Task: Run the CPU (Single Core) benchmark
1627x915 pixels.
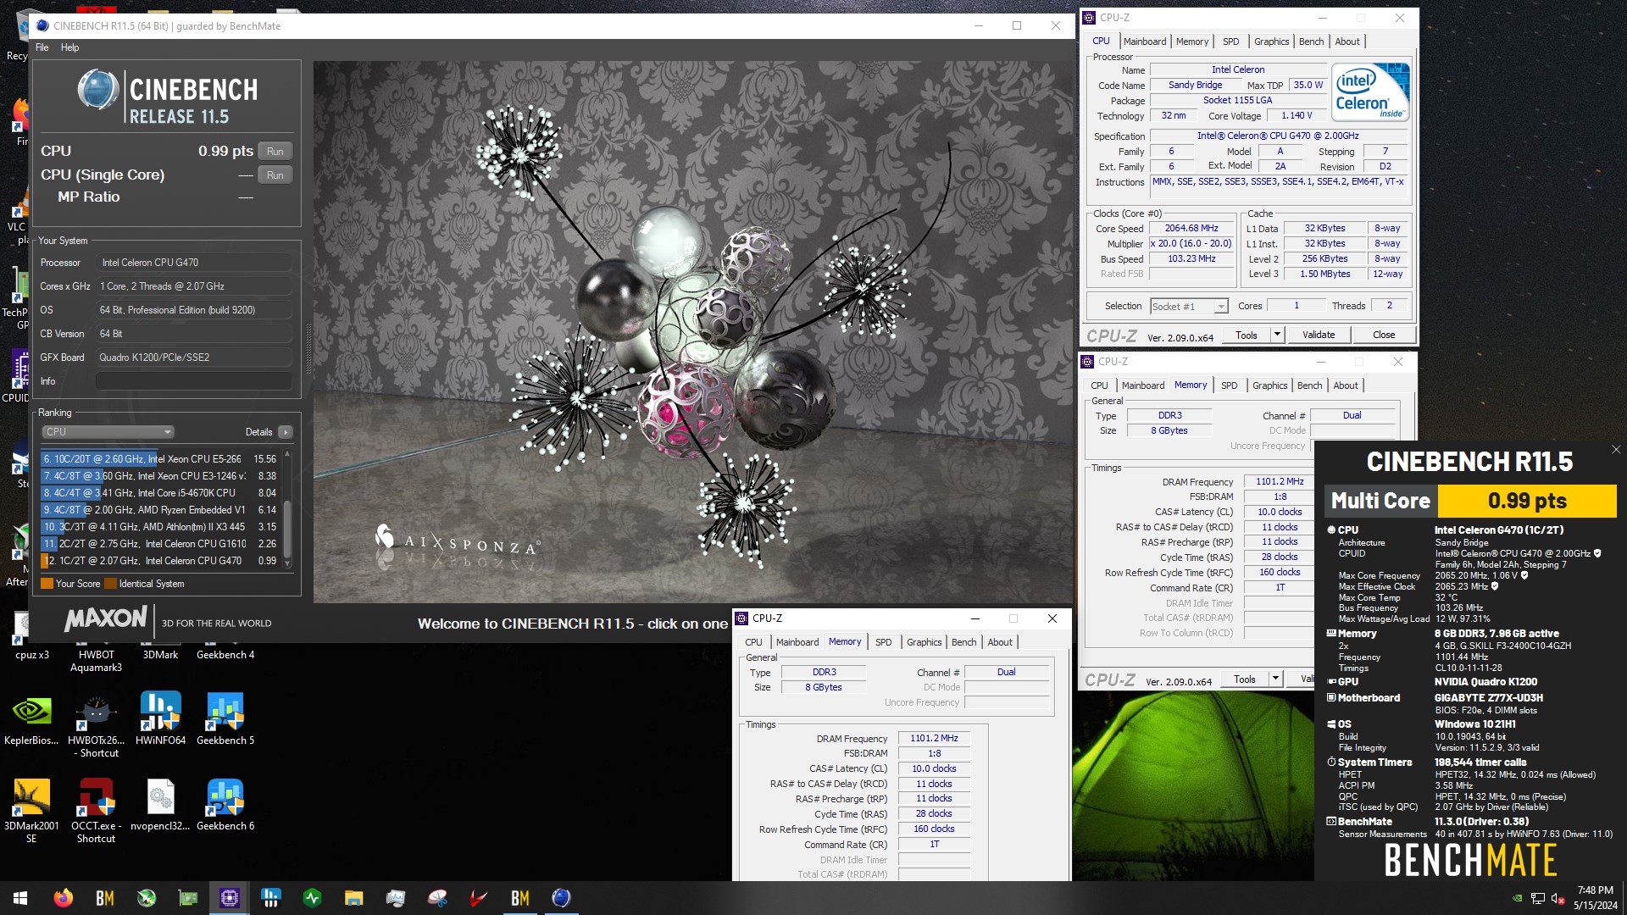Action: [x=275, y=175]
